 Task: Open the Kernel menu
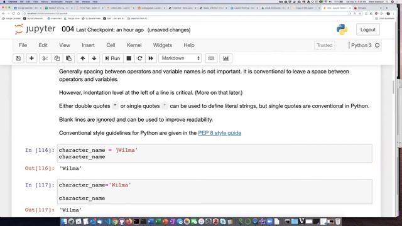134,45
